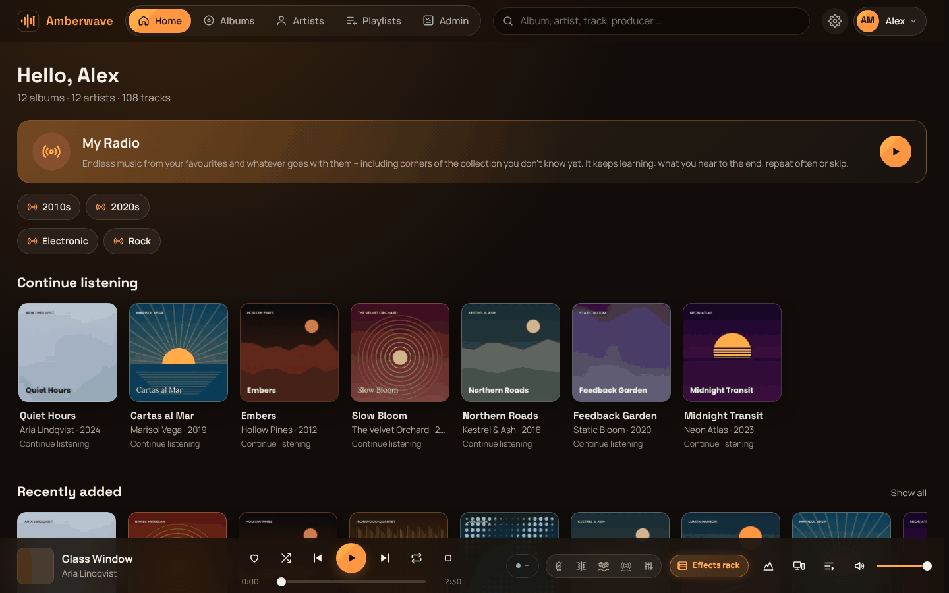Open the equalizer sliders icon
The width and height of the screenshot is (949, 593).
point(648,566)
